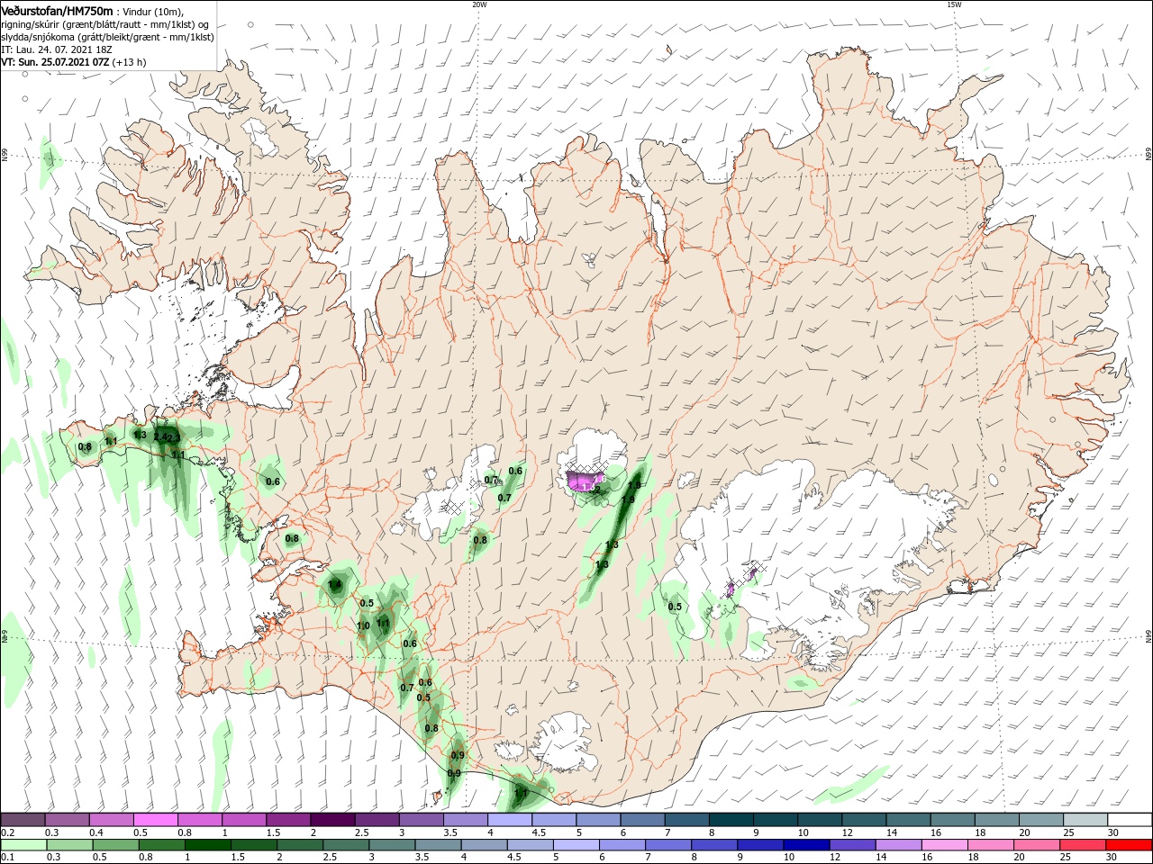Click the 15W longitude label
The height and width of the screenshot is (864, 1153).
[x=953, y=4]
